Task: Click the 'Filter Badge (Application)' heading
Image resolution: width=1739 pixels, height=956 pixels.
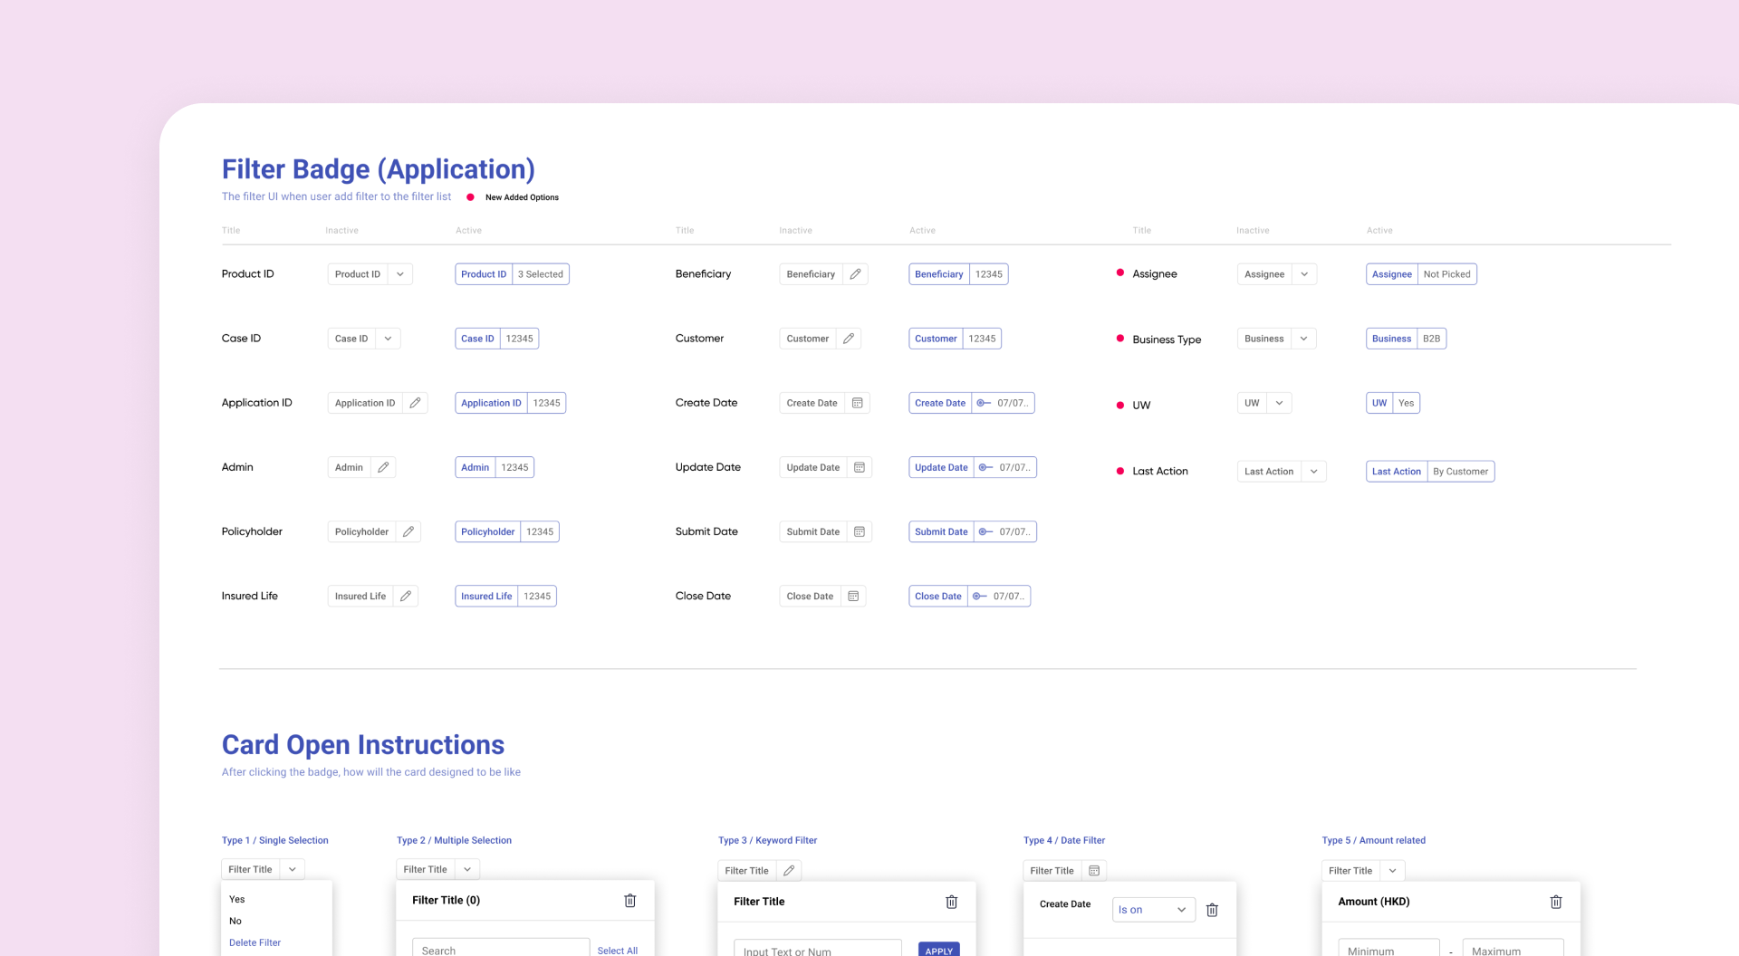Action: click(379, 168)
